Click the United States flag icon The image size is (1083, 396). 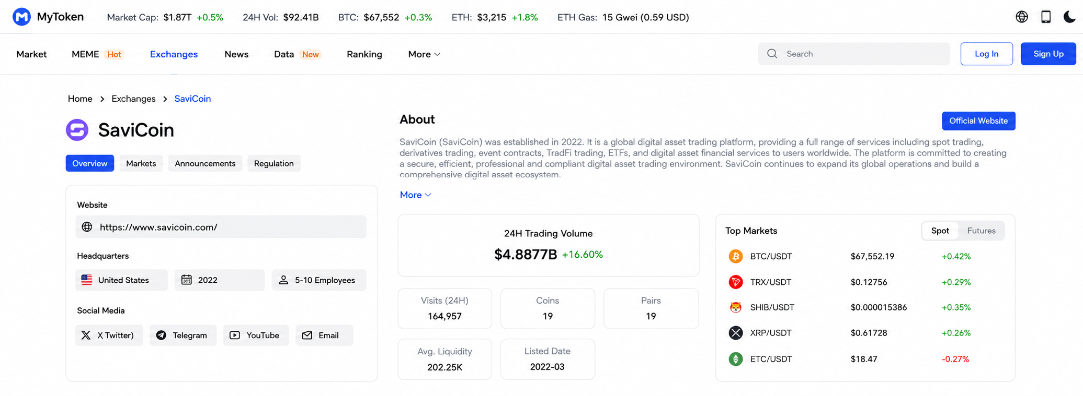click(x=87, y=280)
